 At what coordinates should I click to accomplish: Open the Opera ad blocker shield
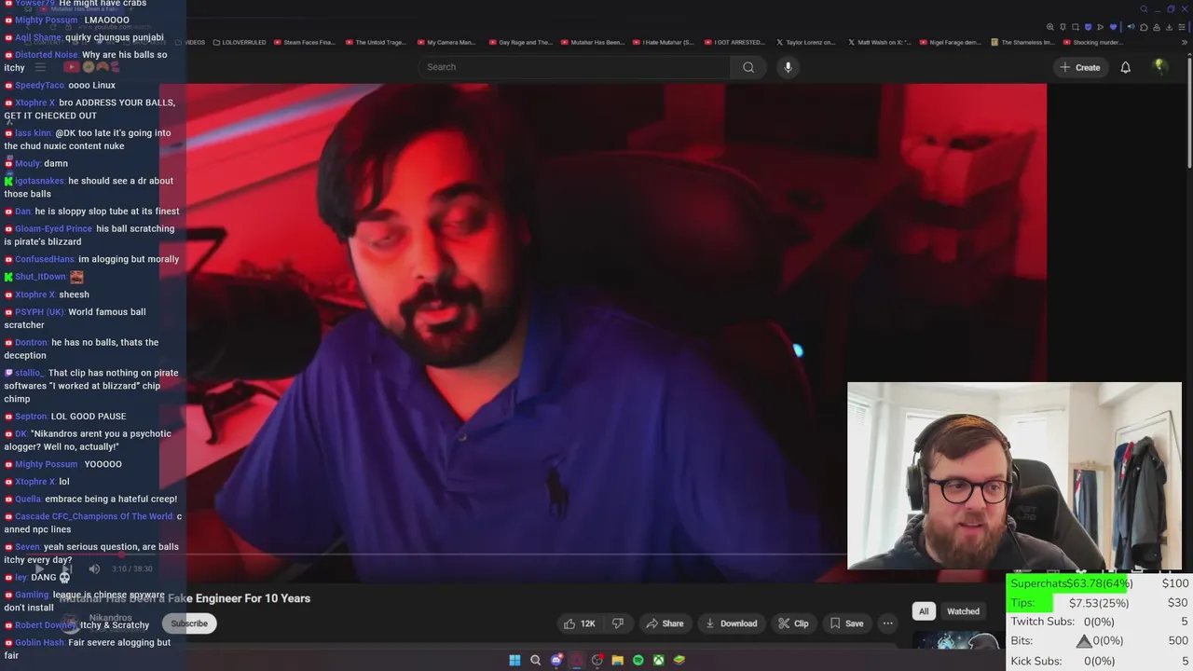tap(1088, 27)
